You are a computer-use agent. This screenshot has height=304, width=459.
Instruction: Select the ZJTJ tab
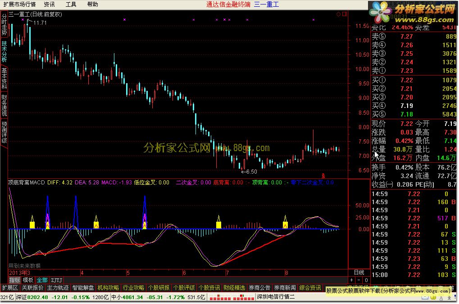pos(56,280)
